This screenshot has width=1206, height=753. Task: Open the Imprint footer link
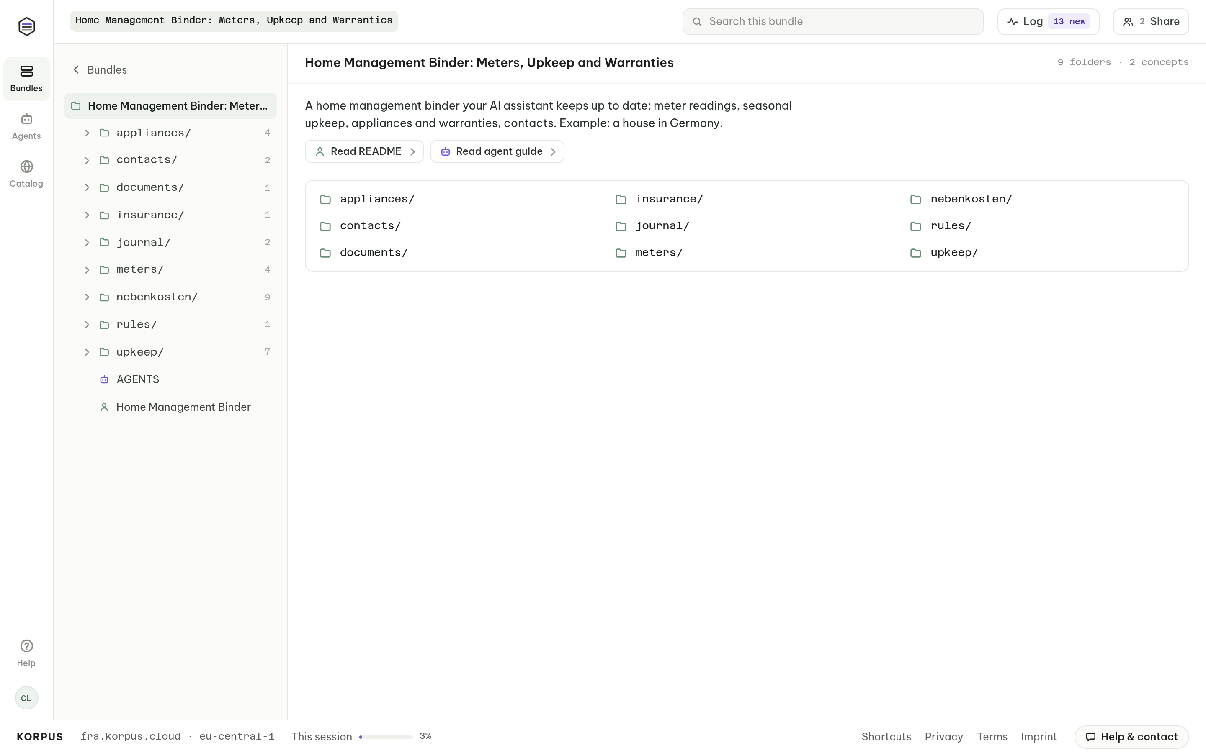(1038, 737)
